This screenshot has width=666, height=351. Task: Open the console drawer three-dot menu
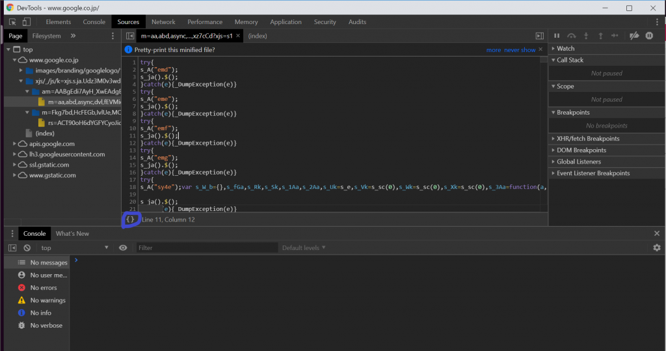point(12,234)
